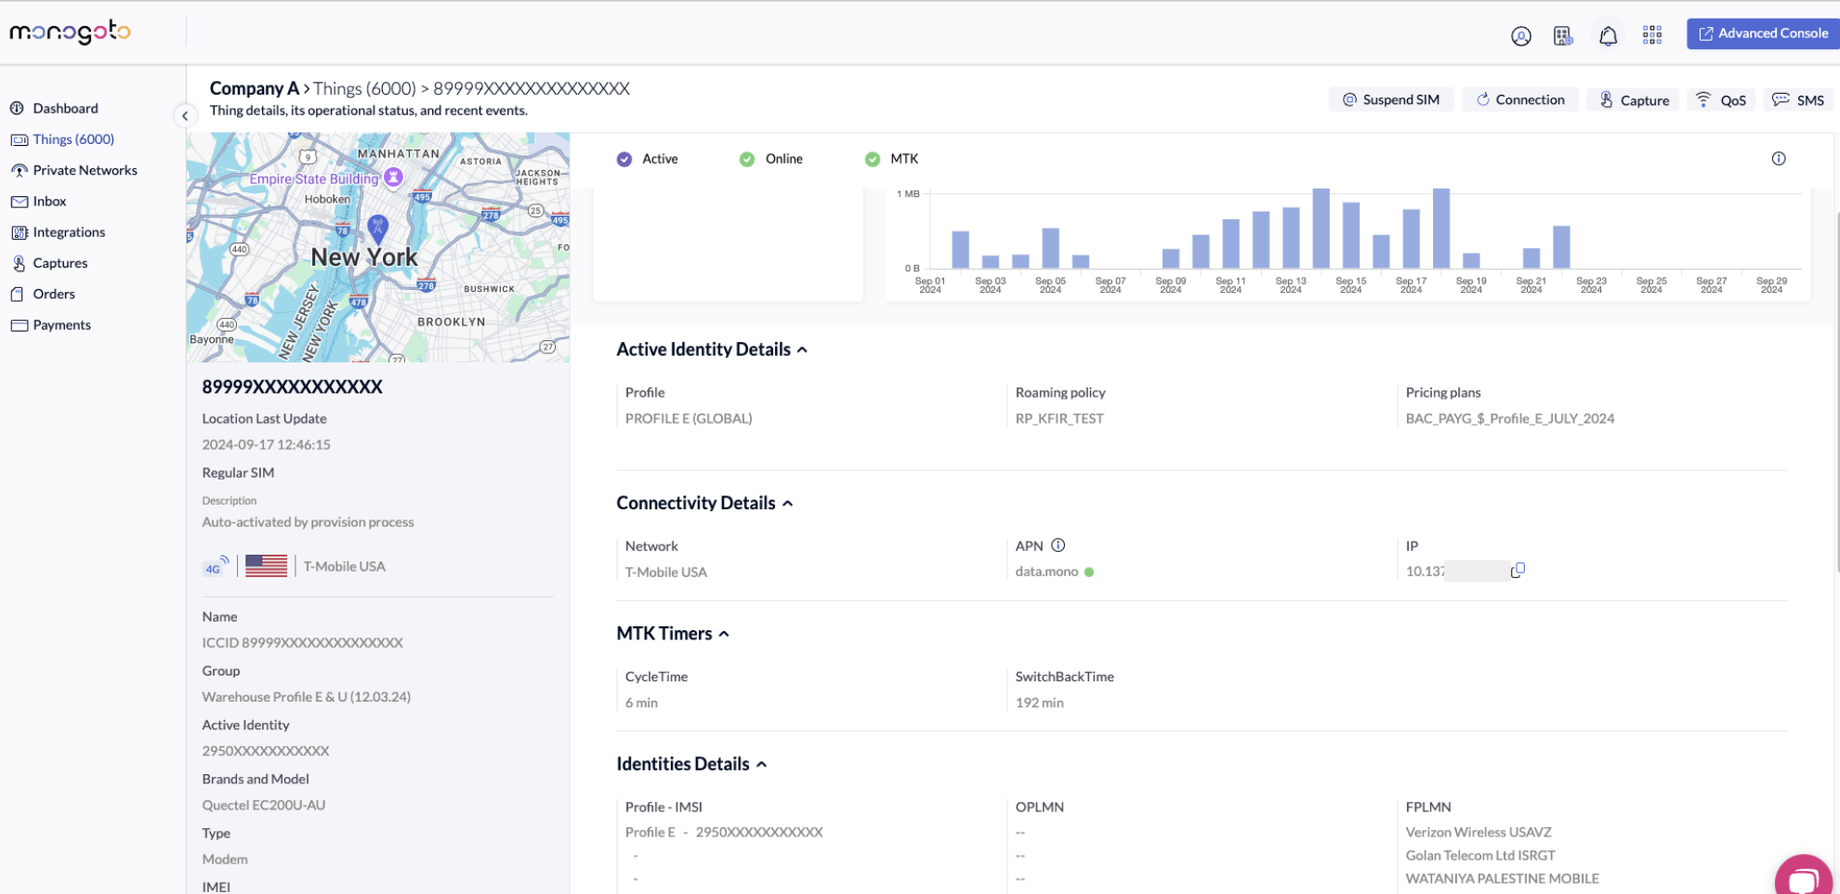Click the Online status indicator
Viewport: 1840px width, 894px height.
click(770, 159)
